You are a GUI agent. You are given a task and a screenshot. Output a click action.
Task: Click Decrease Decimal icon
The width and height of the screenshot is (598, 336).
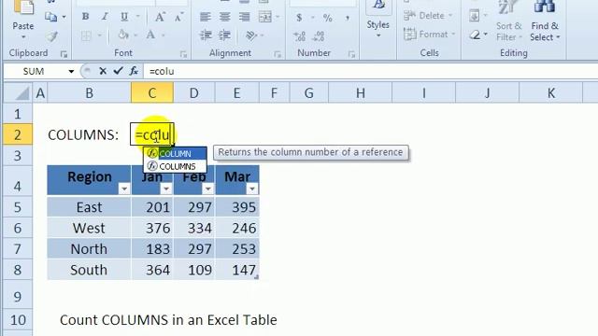(318, 36)
